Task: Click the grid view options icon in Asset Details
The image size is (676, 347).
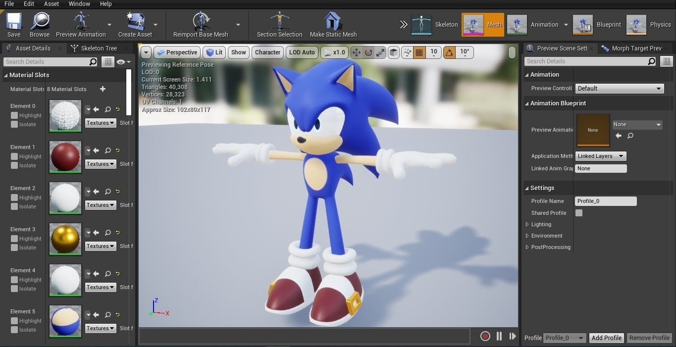Action: [x=107, y=62]
